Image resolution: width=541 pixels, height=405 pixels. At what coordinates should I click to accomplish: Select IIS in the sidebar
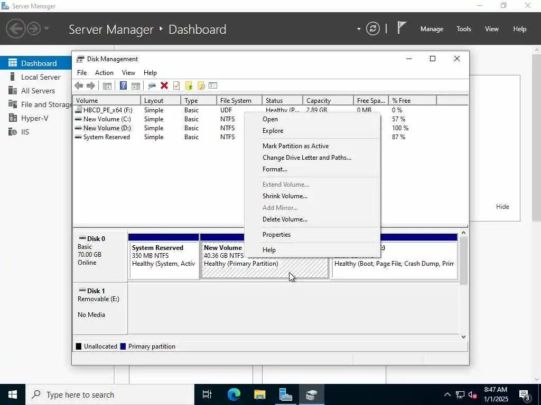(x=36, y=132)
